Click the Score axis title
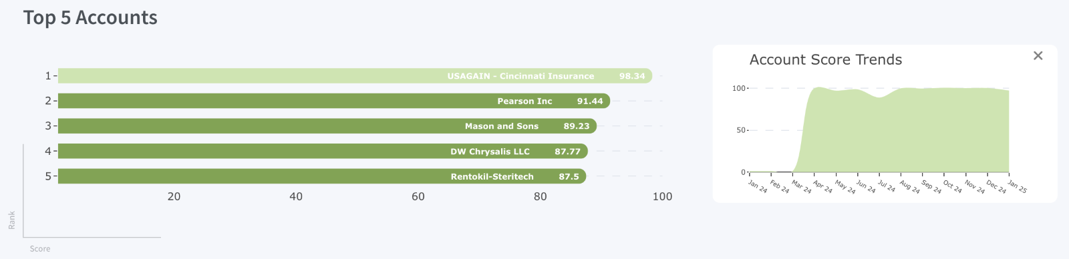 coord(40,249)
